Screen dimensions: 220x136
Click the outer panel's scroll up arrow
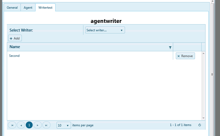[x=213, y=2]
